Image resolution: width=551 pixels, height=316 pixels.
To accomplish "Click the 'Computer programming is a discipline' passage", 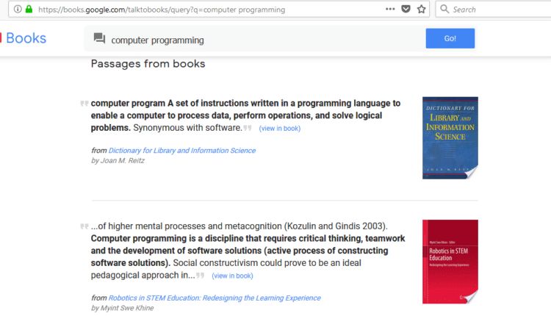I will [248, 251].
